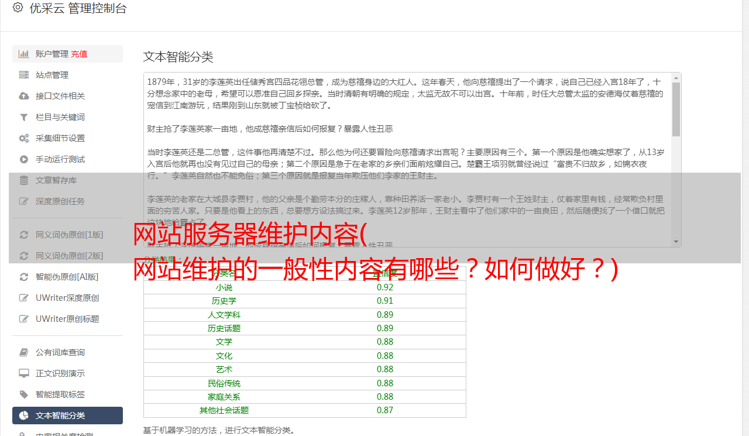Click the 文学 category cell
Image resolution: width=749 pixels, height=436 pixels.
[x=224, y=342]
